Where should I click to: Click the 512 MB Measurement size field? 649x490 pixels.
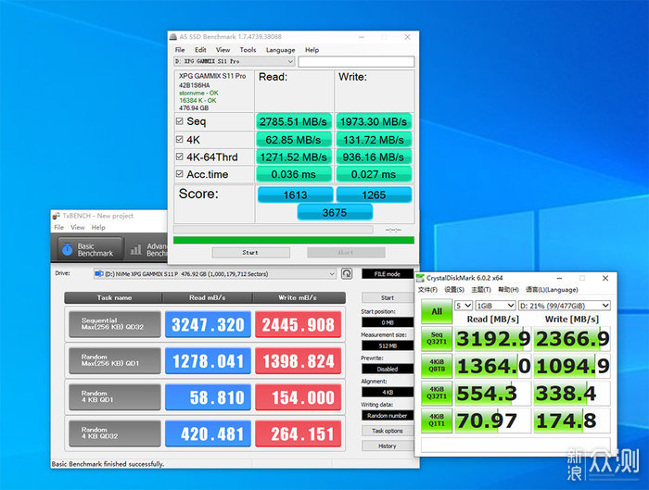click(388, 346)
